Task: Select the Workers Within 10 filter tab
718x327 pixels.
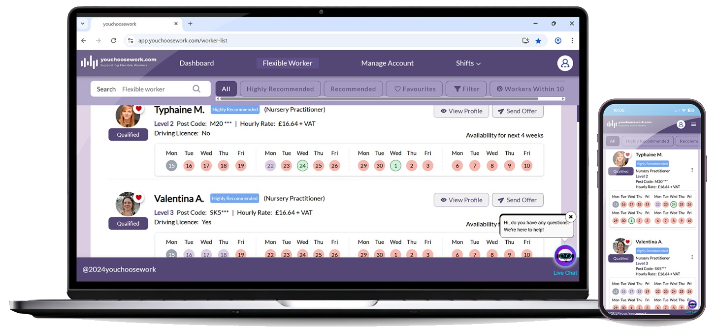Action: [x=527, y=89]
